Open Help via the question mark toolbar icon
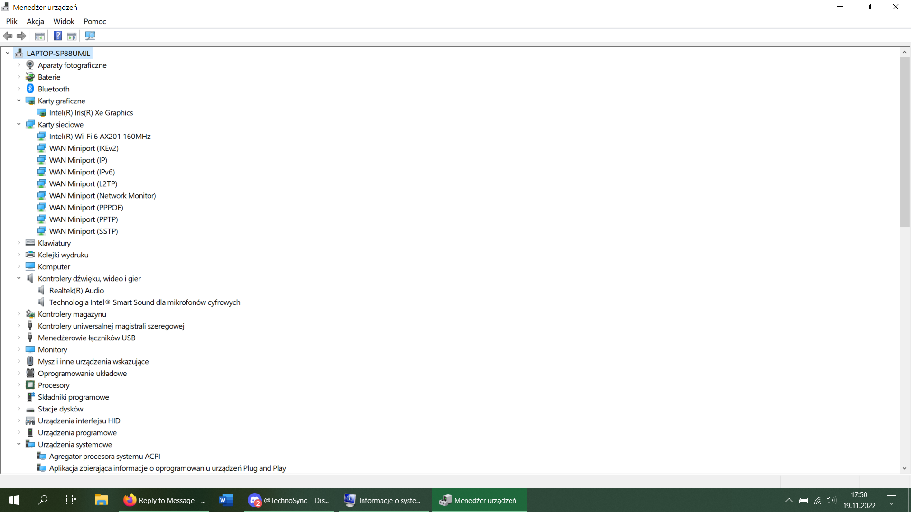Image resolution: width=911 pixels, height=512 pixels. tap(57, 36)
